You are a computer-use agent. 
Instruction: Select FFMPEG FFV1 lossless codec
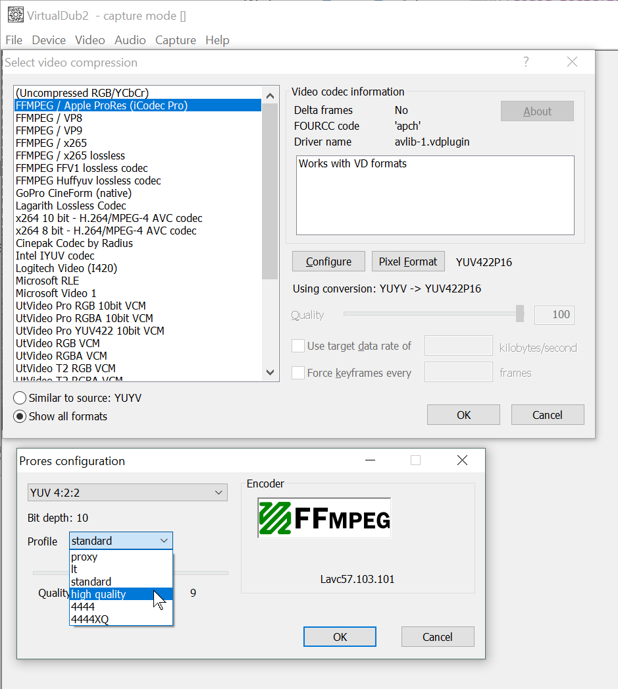click(138, 168)
